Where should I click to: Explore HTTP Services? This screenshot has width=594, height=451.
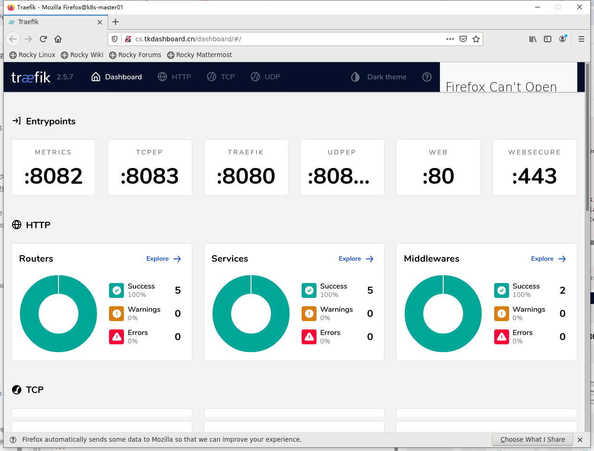[x=356, y=259]
